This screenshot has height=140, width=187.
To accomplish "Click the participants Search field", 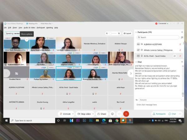I will [x=157, y=37].
